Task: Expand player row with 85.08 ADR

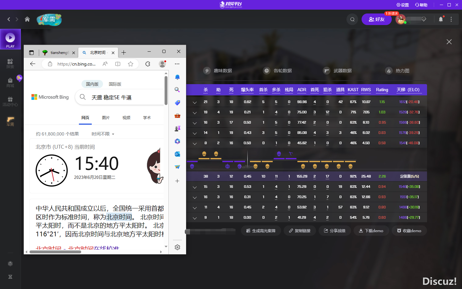Action: pyautogui.click(x=195, y=133)
